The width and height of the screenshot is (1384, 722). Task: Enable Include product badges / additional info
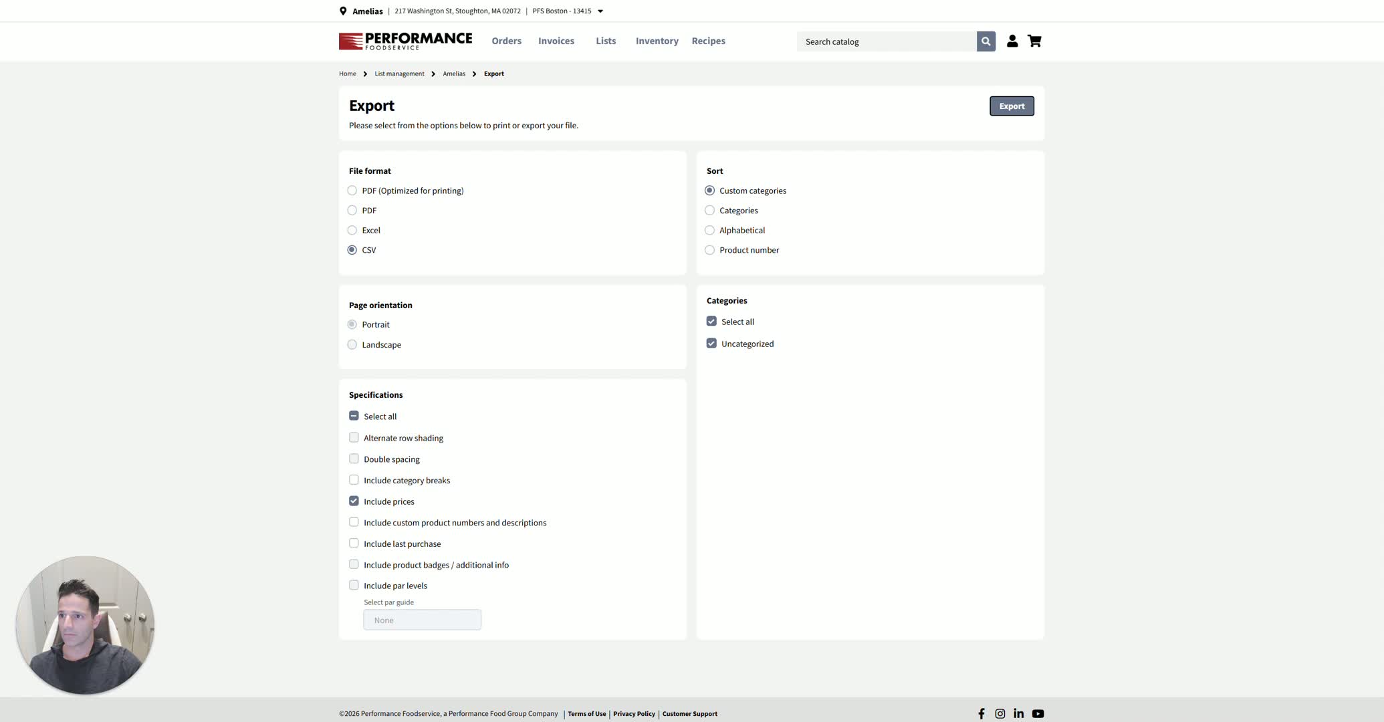[354, 565]
